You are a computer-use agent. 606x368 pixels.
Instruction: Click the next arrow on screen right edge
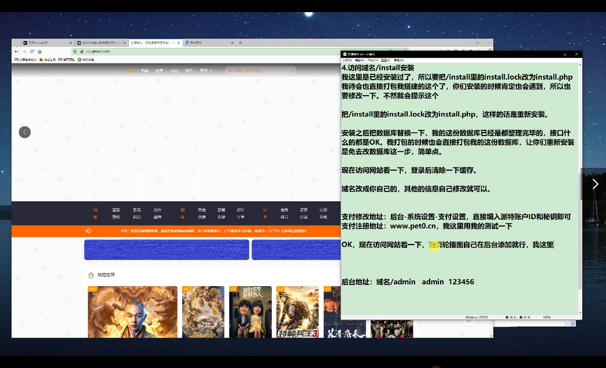click(x=595, y=184)
